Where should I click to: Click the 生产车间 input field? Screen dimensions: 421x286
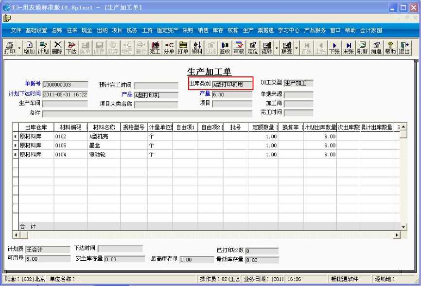[x=65, y=104]
